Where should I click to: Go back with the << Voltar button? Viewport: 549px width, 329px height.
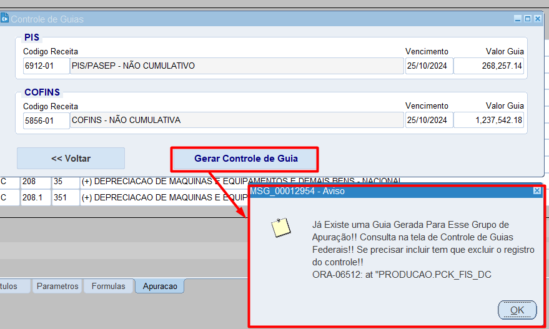point(71,159)
